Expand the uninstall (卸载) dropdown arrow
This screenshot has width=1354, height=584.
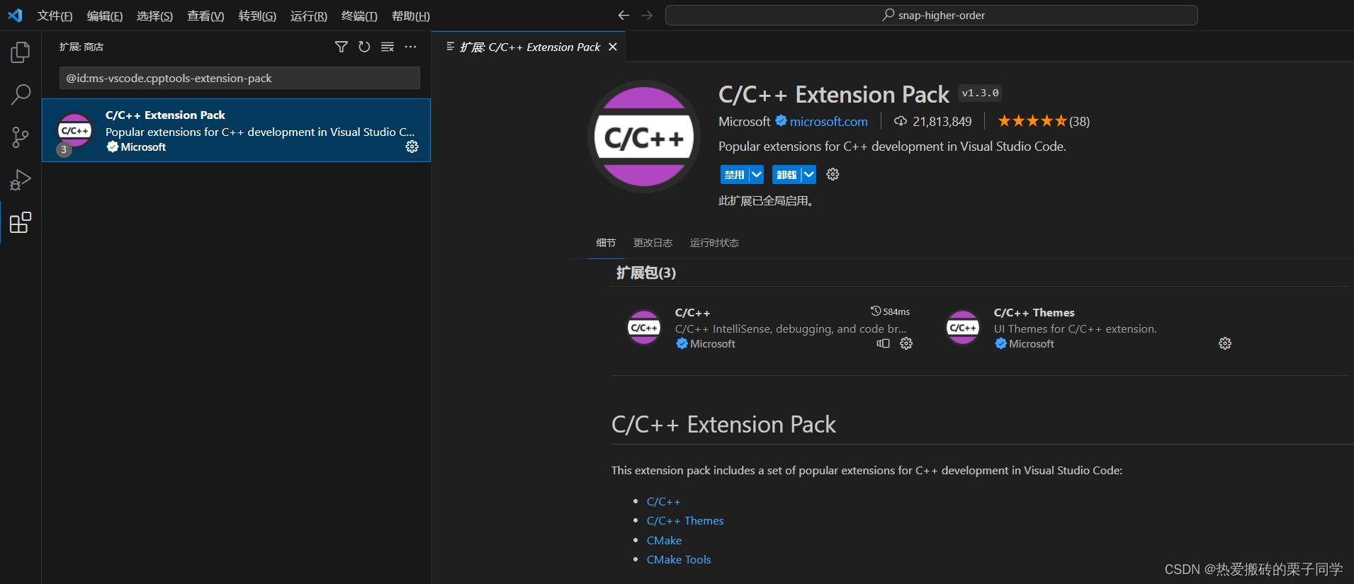tap(809, 174)
